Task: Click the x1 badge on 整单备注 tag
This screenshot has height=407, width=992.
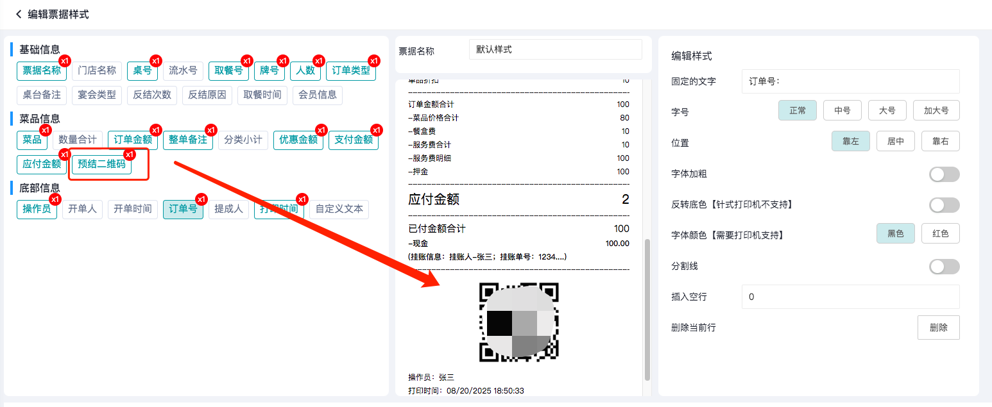Action: pos(210,130)
